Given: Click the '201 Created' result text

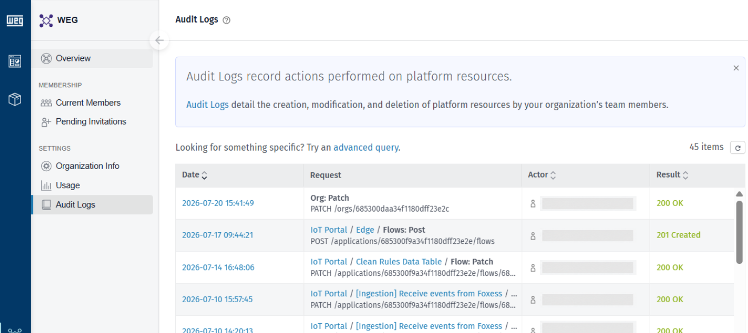Looking at the screenshot, I should (x=678, y=235).
